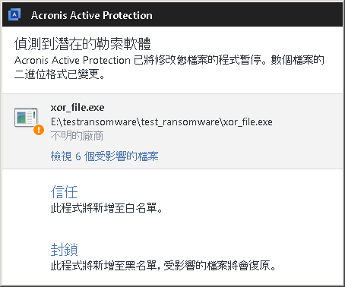Click the 數個檔案的 text ending the first message line
The image size is (345, 287).
coord(298,60)
